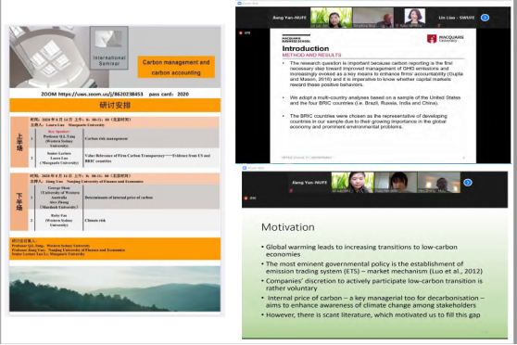Show next participants in upper Zoom window
This screenshot has height=345, width=517.
click(485, 18)
